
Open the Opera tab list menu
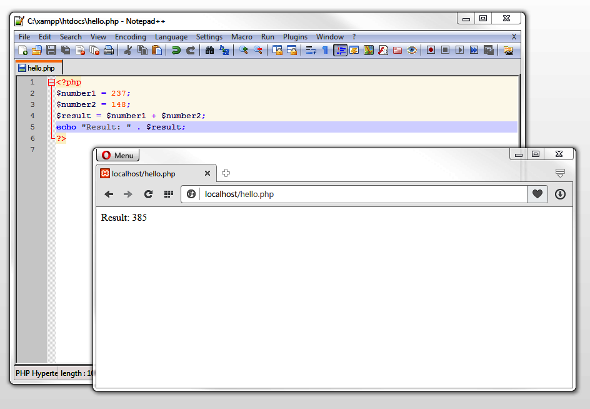[560, 173]
